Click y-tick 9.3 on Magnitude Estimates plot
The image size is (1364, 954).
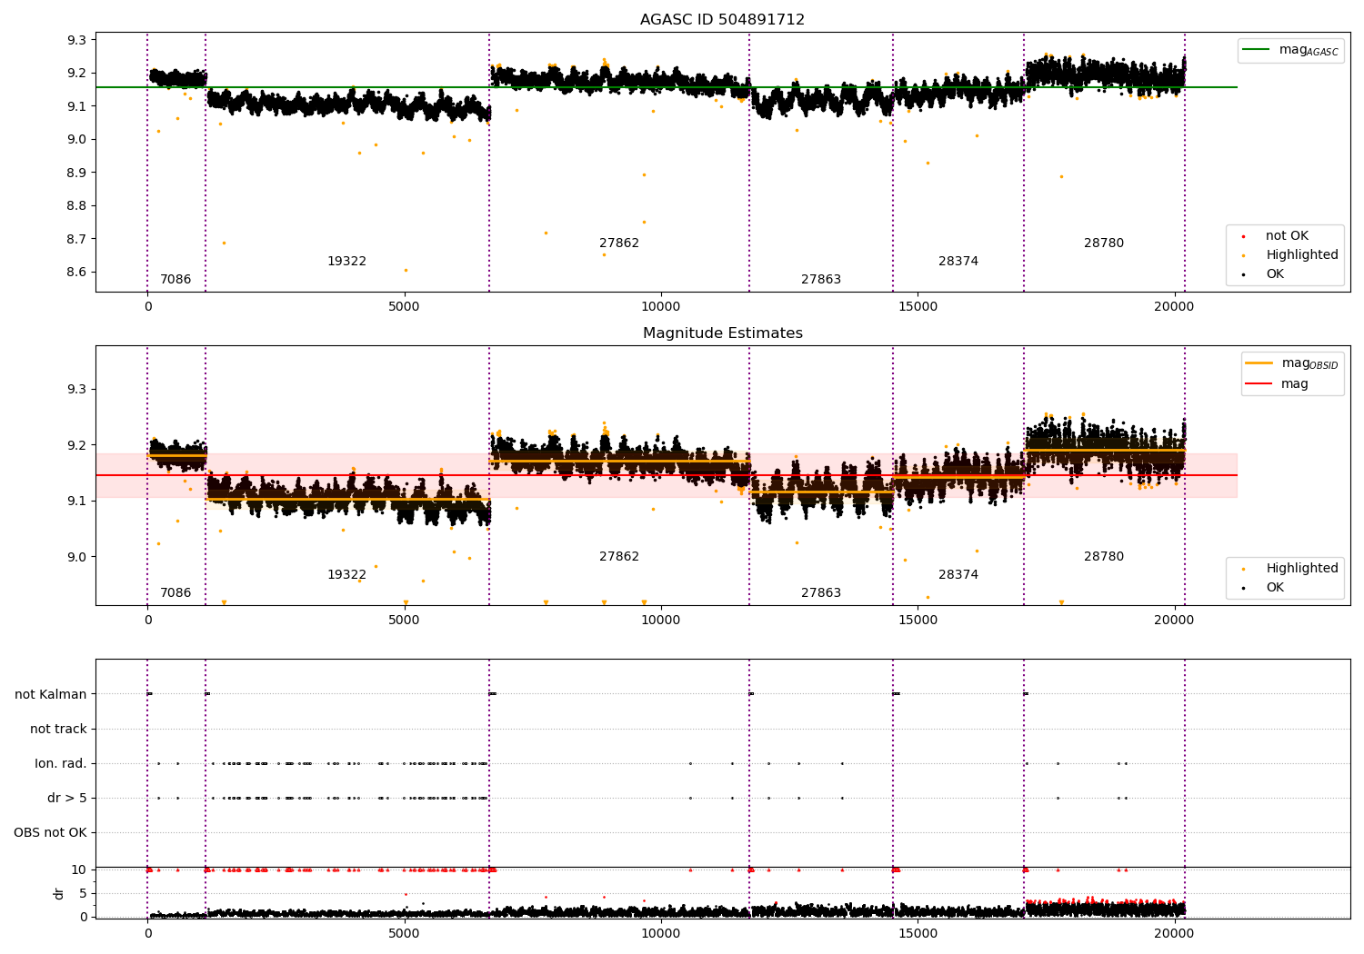point(76,390)
